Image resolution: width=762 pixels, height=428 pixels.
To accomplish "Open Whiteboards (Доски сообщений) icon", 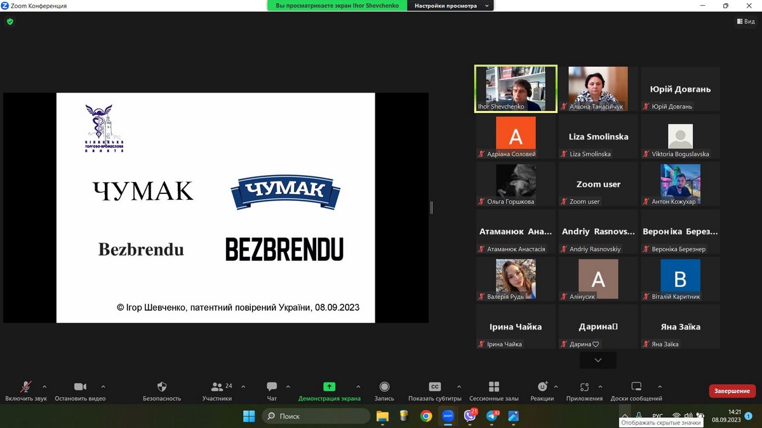I will (636, 387).
